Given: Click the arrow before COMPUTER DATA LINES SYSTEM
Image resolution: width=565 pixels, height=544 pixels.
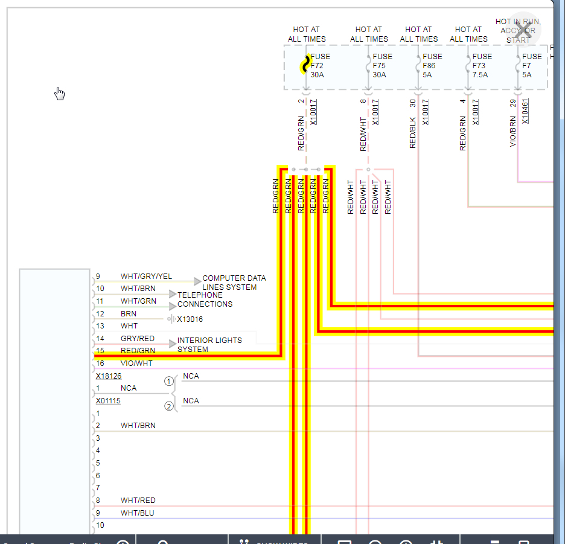Looking at the screenshot, I should 197,281.
